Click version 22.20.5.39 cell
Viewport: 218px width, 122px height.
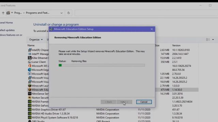pyautogui.click(x=177, y=98)
